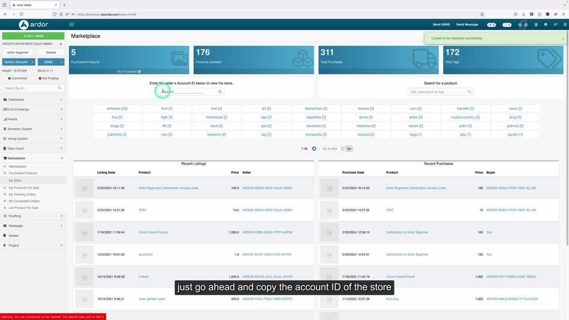Open a new browser tab

pyautogui.click(x=64, y=5)
